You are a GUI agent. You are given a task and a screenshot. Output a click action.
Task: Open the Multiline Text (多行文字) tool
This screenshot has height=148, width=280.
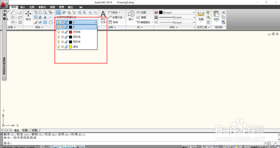[x=103, y=17]
